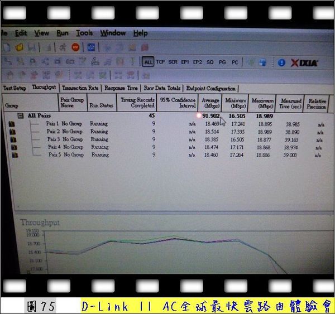
Task: Click the Relative Precision column header
Action: (x=317, y=104)
